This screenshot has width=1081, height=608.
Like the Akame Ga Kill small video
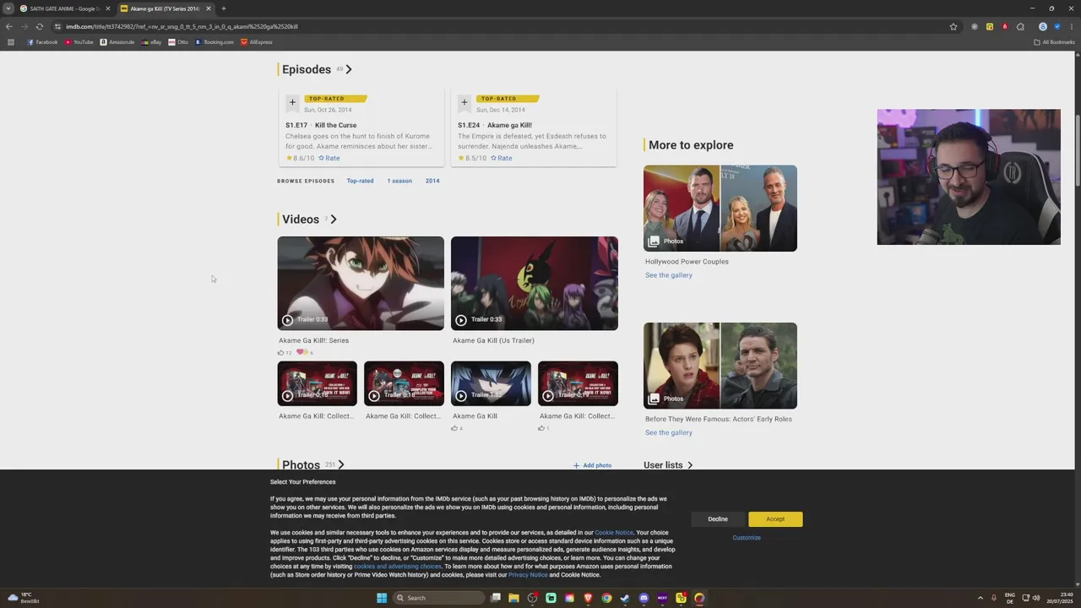coord(457,428)
